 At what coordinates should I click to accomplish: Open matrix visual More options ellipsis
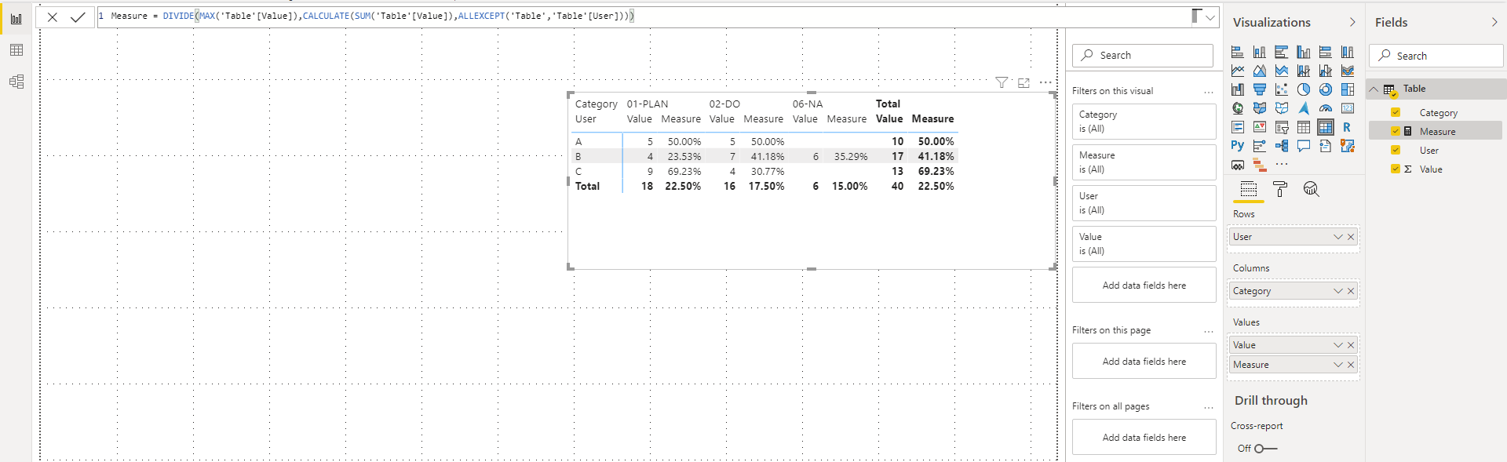(x=1045, y=82)
